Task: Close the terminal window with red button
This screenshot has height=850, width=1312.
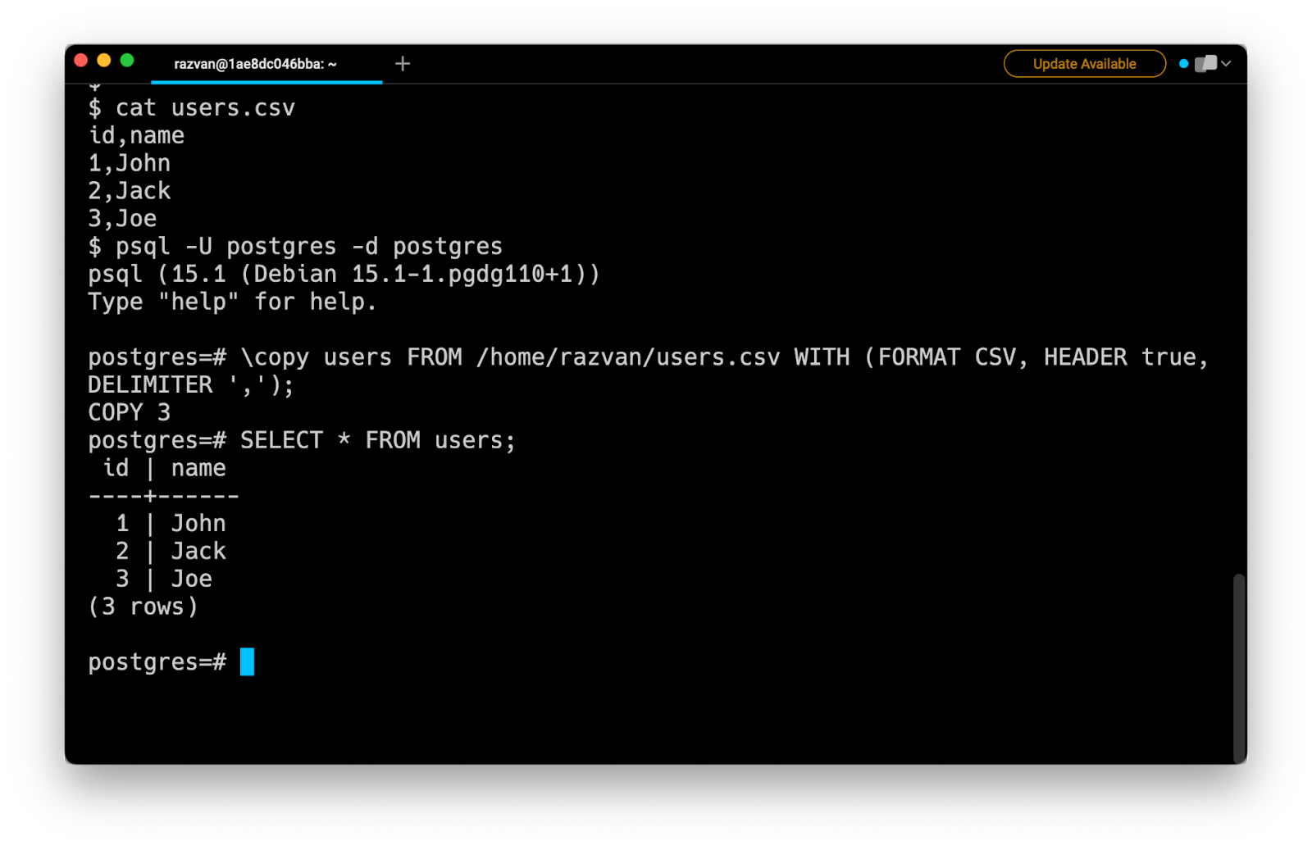Action: pos(80,61)
